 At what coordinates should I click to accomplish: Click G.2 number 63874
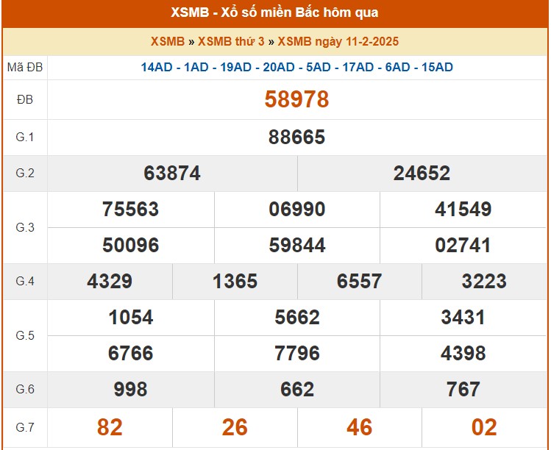click(x=172, y=174)
